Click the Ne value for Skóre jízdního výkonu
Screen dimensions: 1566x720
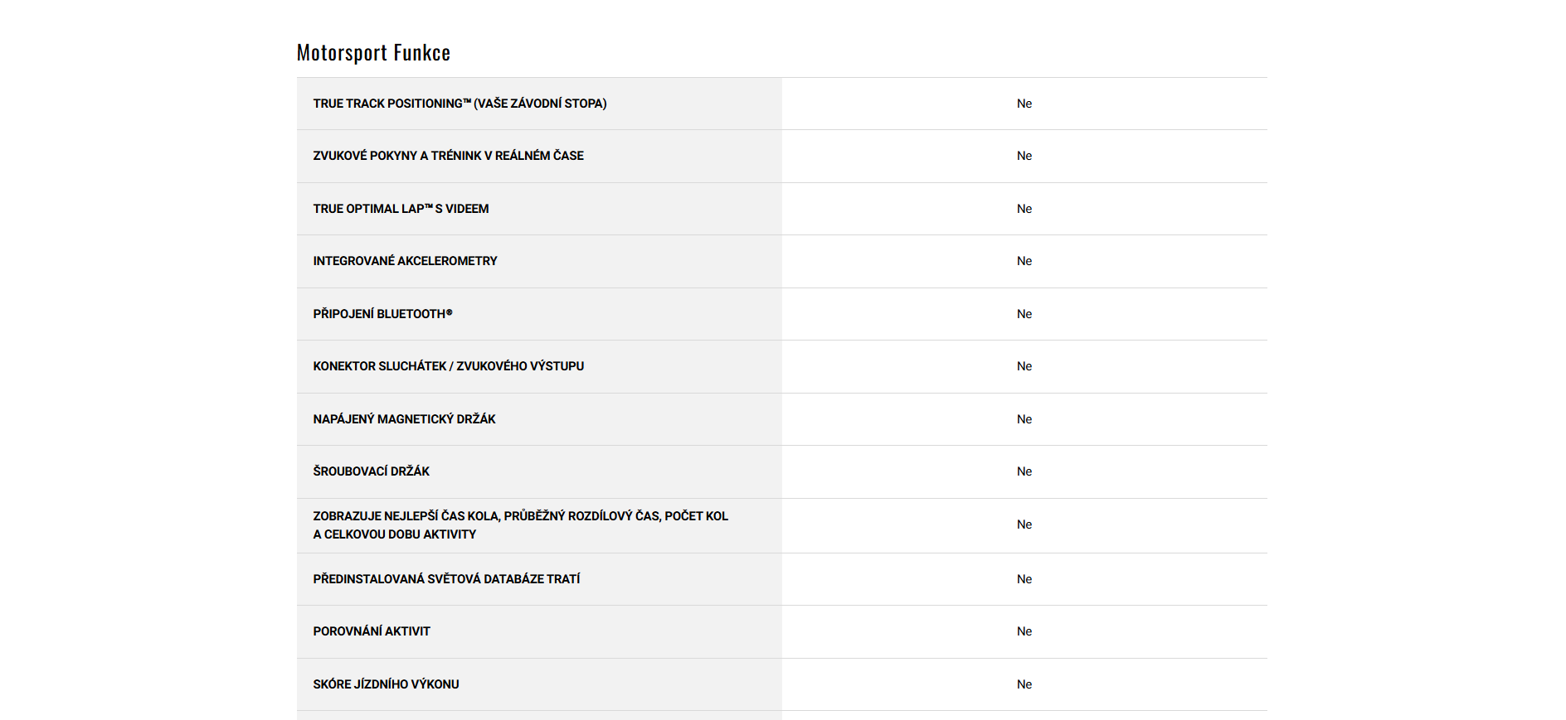1024,684
